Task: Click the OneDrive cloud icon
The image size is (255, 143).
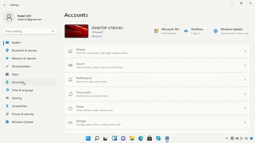Action: [186, 31]
